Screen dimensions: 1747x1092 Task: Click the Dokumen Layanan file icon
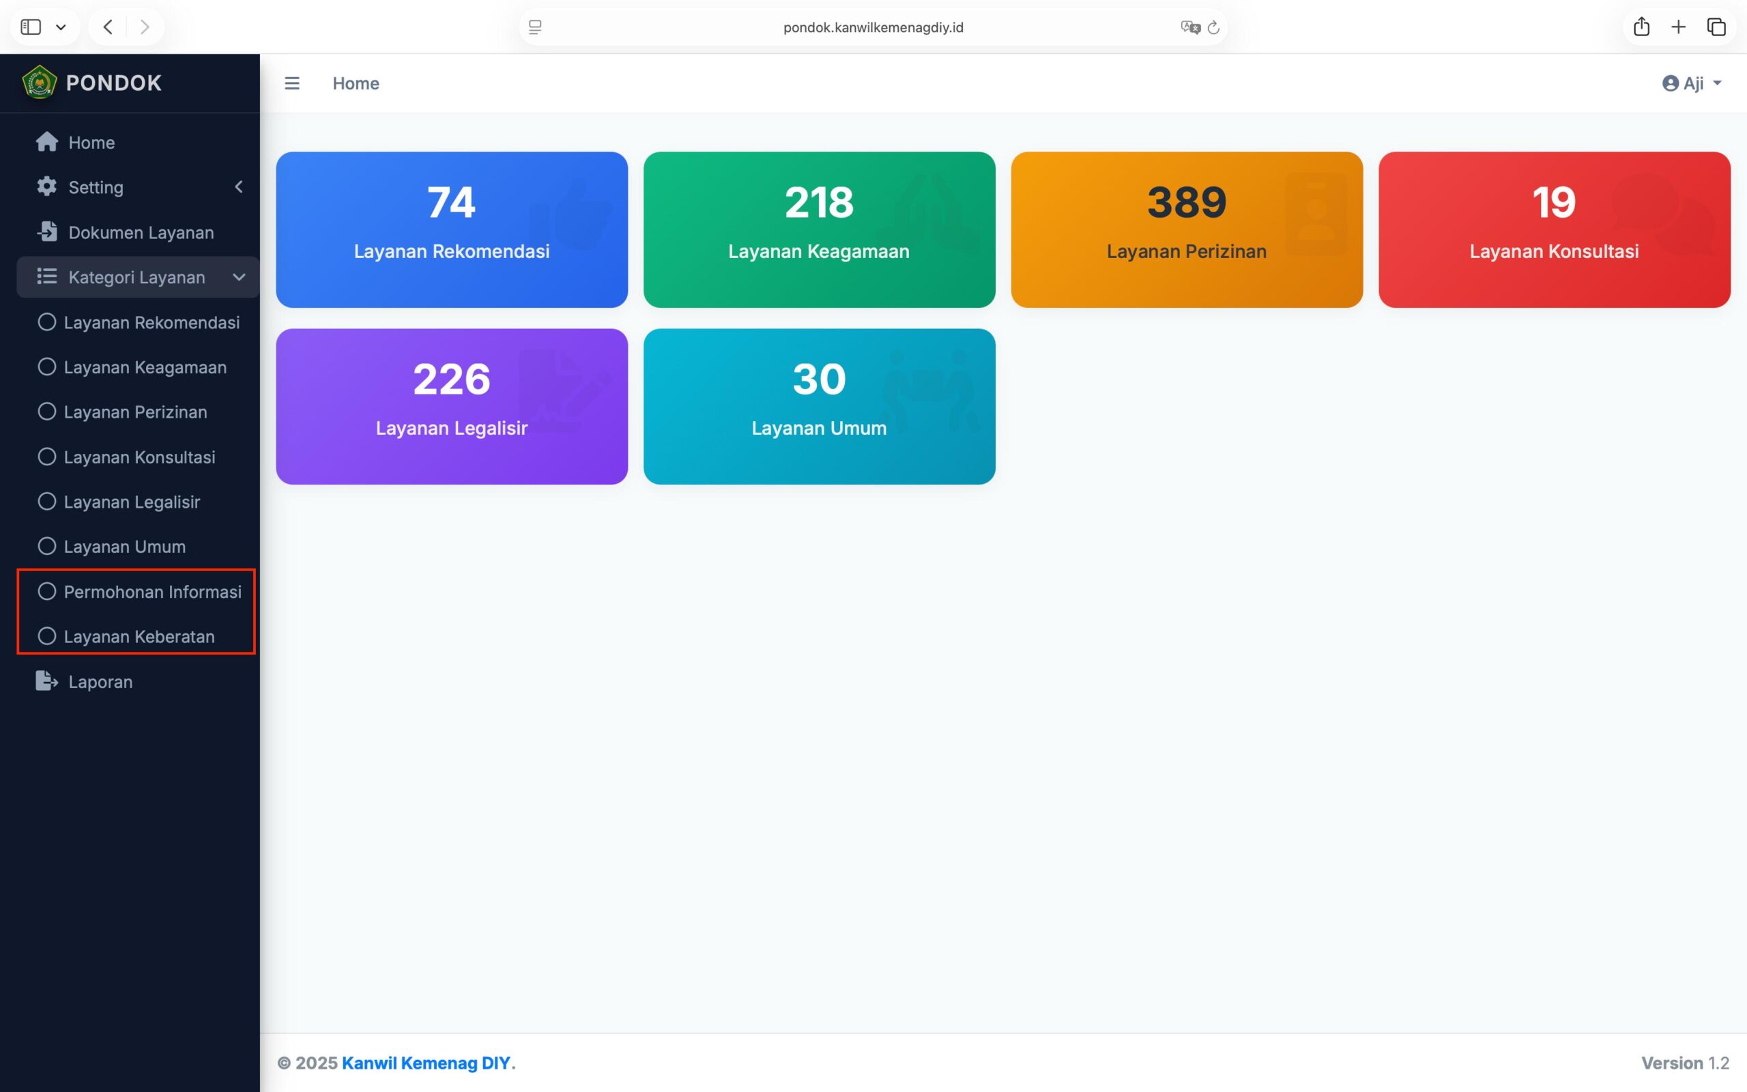(47, 232)
